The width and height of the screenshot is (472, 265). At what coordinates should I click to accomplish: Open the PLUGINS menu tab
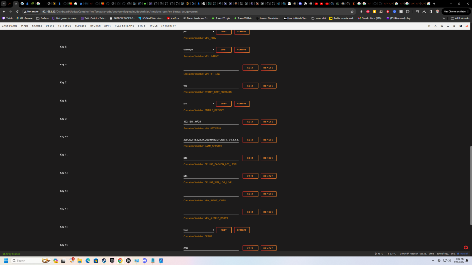point(81,26)
